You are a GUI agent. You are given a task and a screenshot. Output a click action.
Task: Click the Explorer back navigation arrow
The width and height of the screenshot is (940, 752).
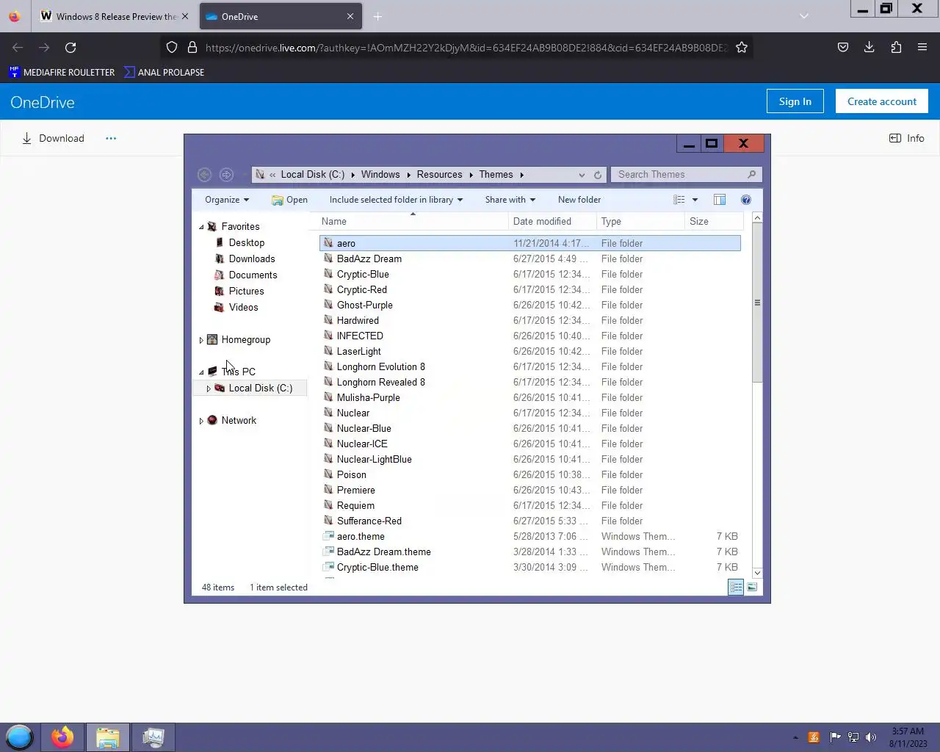coord(204,175)
